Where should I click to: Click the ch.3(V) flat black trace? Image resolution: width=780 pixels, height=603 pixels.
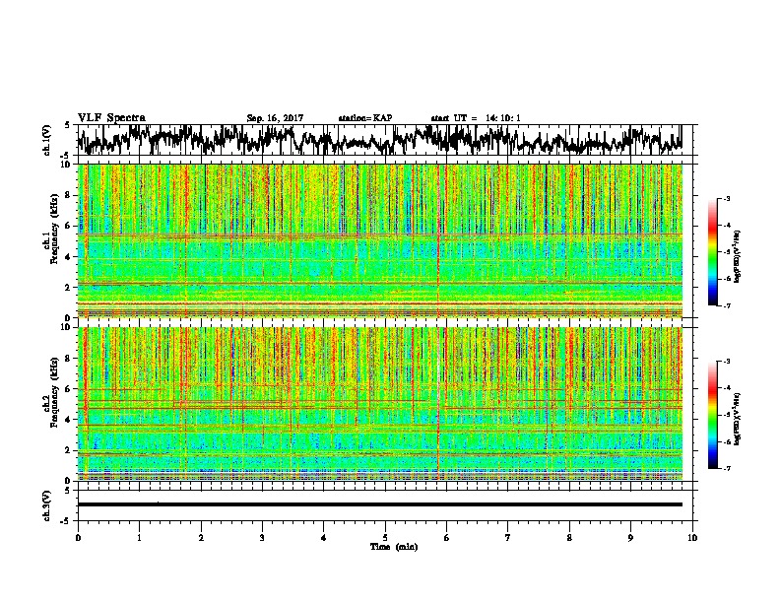click(380, 504)
